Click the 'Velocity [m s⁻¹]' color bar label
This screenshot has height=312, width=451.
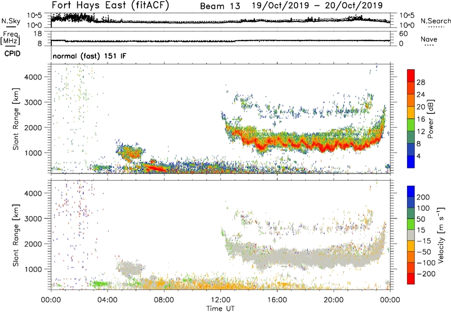coord(441,235)
